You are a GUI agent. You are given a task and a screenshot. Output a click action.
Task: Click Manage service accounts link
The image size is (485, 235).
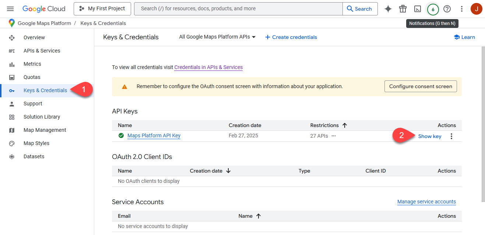pos(426,202)
